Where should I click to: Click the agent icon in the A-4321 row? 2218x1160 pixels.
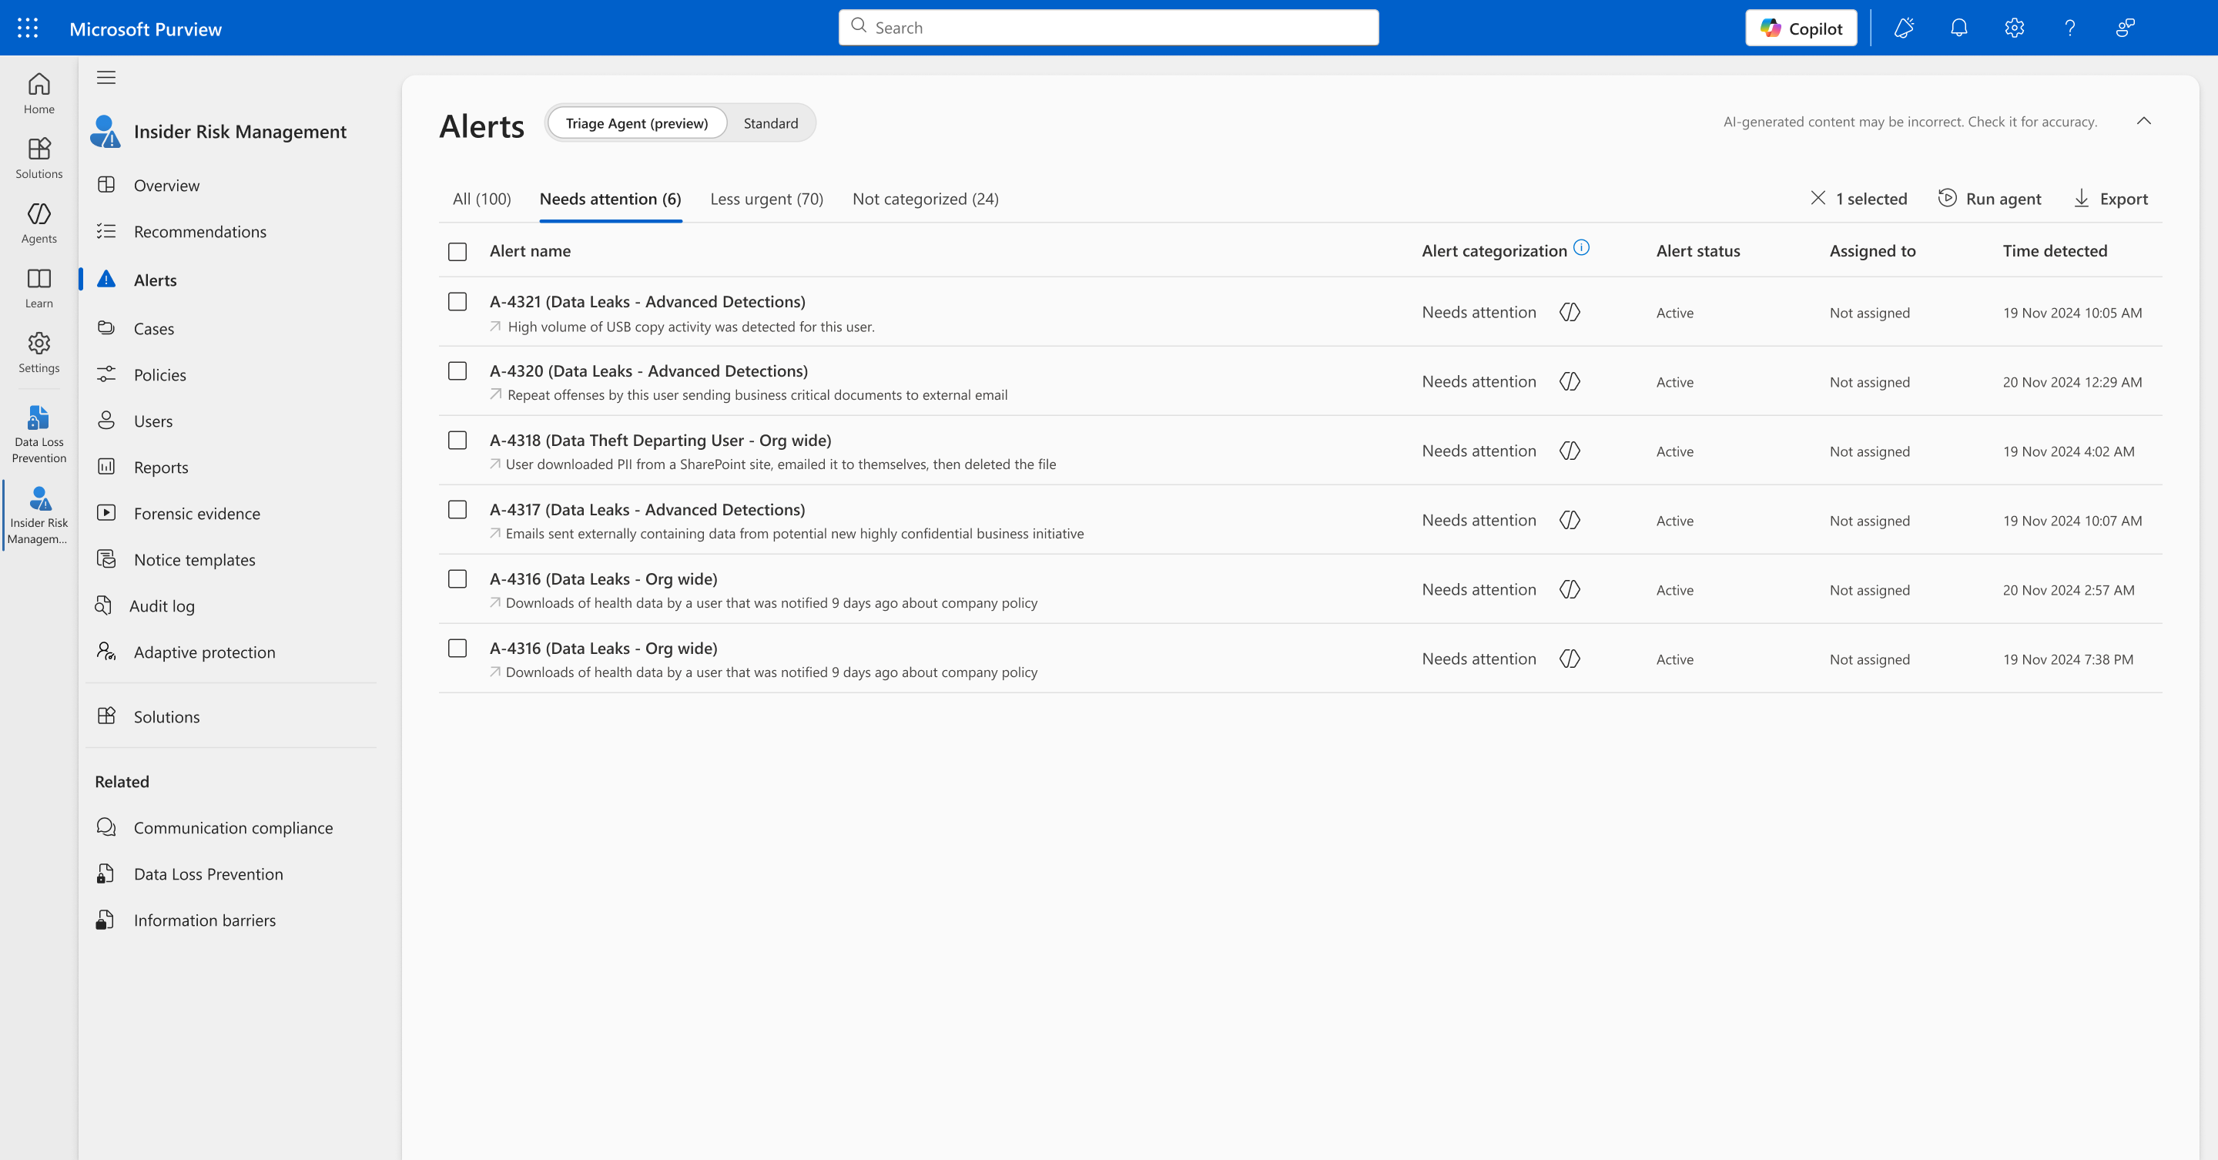(1570, 312)
